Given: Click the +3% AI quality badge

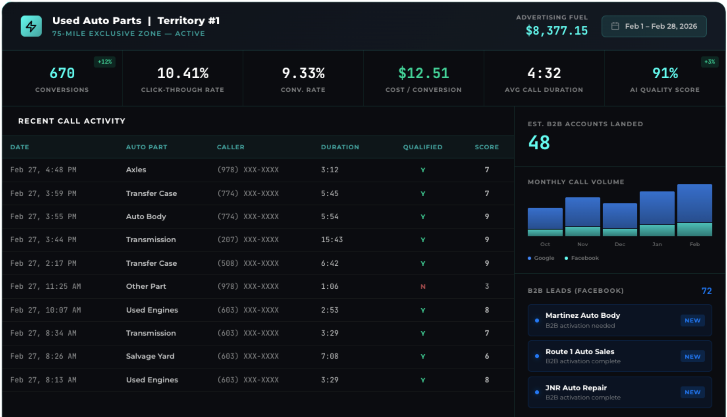Looking at the screenshot, I should tap(709, 62).
